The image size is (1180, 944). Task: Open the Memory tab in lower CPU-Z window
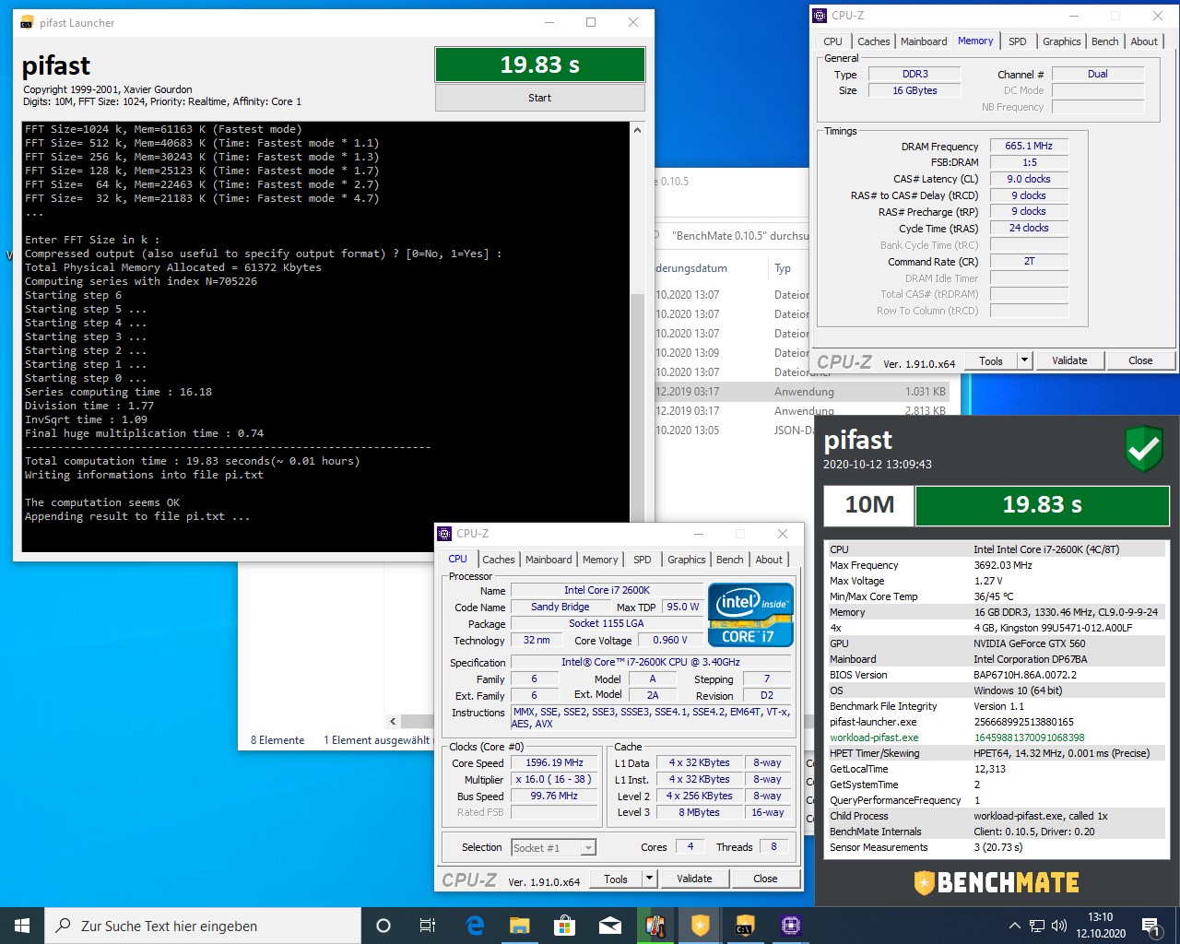[x=600, y=560]
